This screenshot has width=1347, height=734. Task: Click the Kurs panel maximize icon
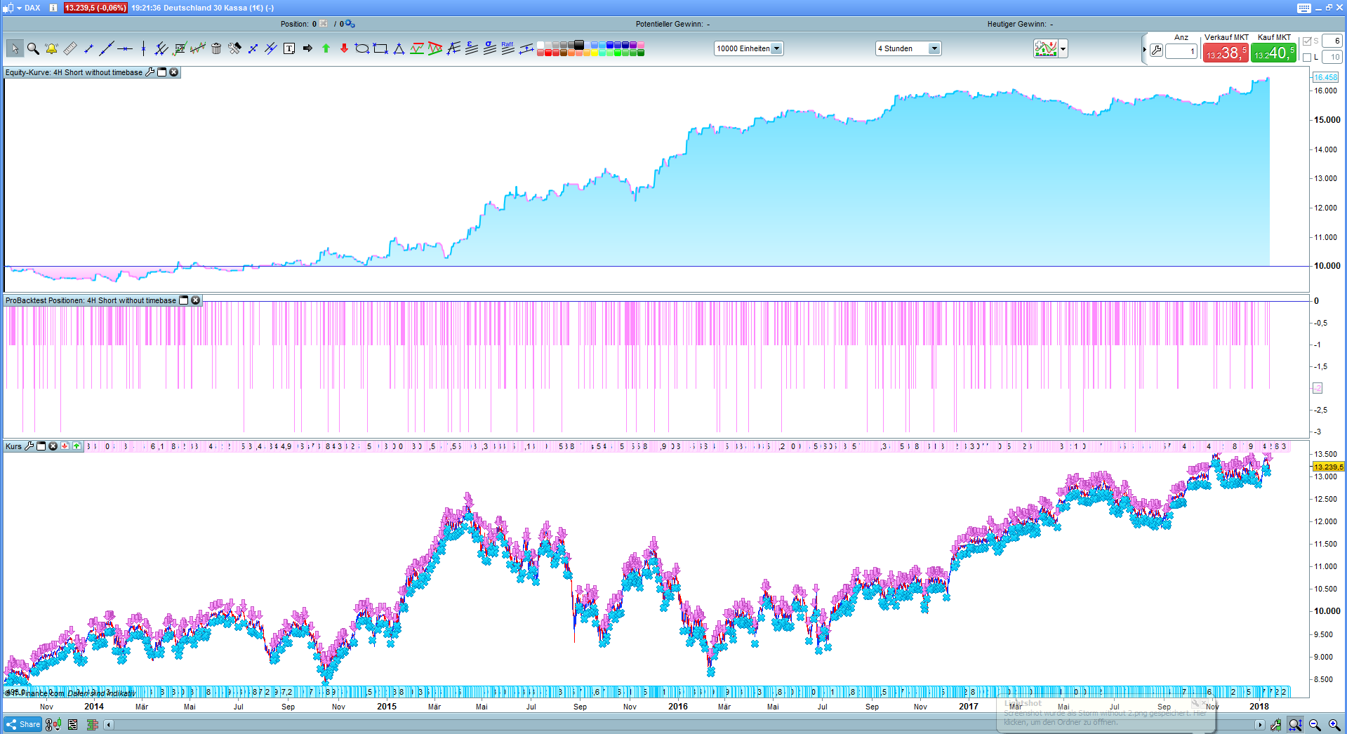[x=41, y=446]
